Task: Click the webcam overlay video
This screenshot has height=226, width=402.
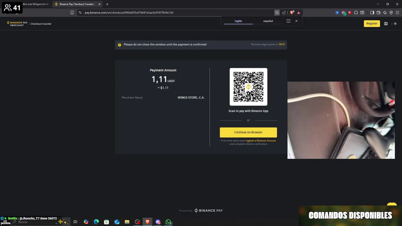Action: (x=341, y=120)
